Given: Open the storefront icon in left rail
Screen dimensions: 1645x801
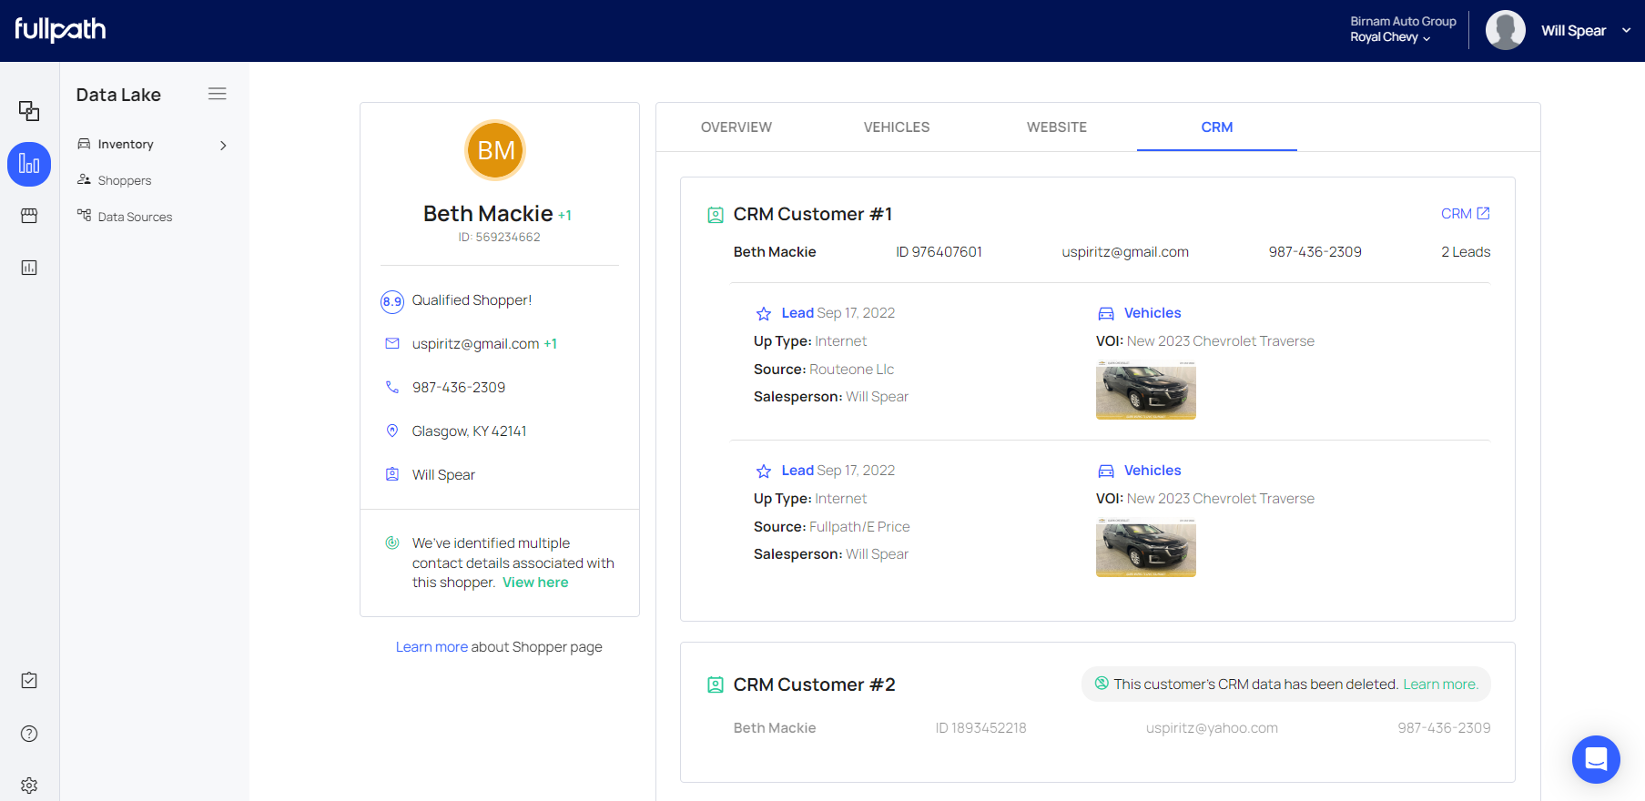Looking at the screenshot, I should pos(29,216).
